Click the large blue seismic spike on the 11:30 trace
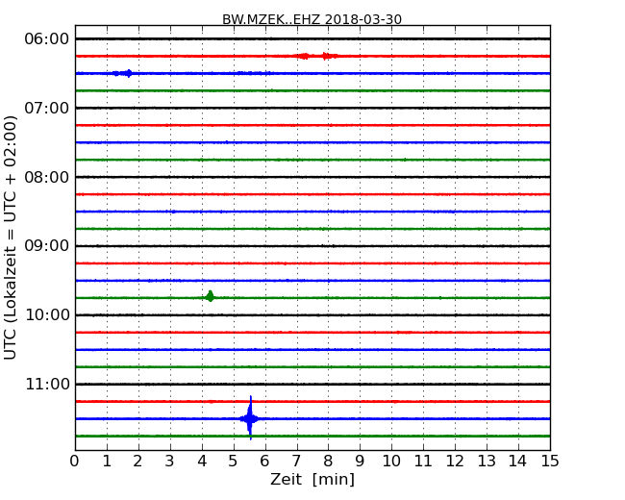625x500 pixels. pyautogui.click(x=250, y=418)
